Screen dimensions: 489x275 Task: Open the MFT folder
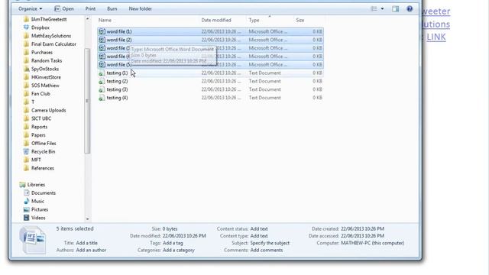coord(36,160)
